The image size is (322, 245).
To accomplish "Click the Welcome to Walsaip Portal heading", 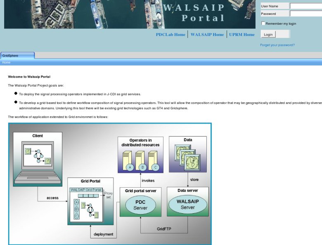I will click(x=29, y=77).
